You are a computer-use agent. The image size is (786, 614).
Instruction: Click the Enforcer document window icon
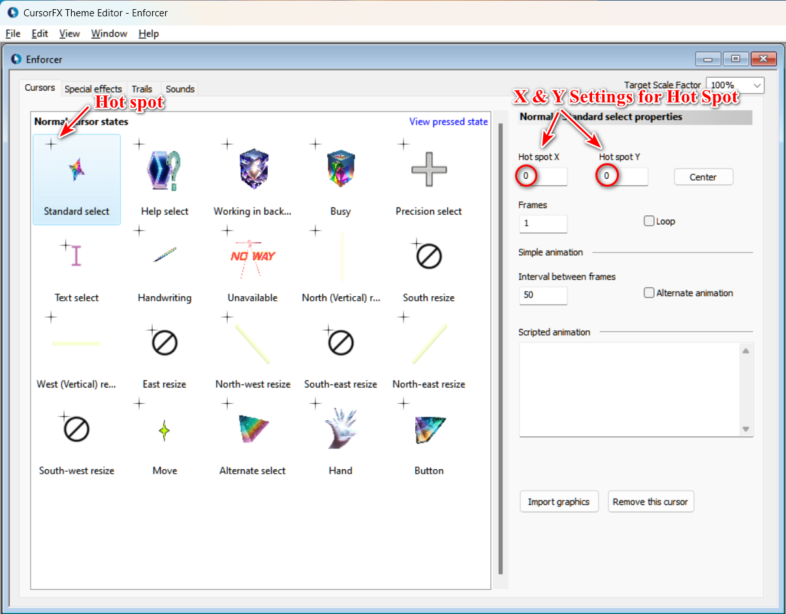pyautogui.click(x=17, y=59)
